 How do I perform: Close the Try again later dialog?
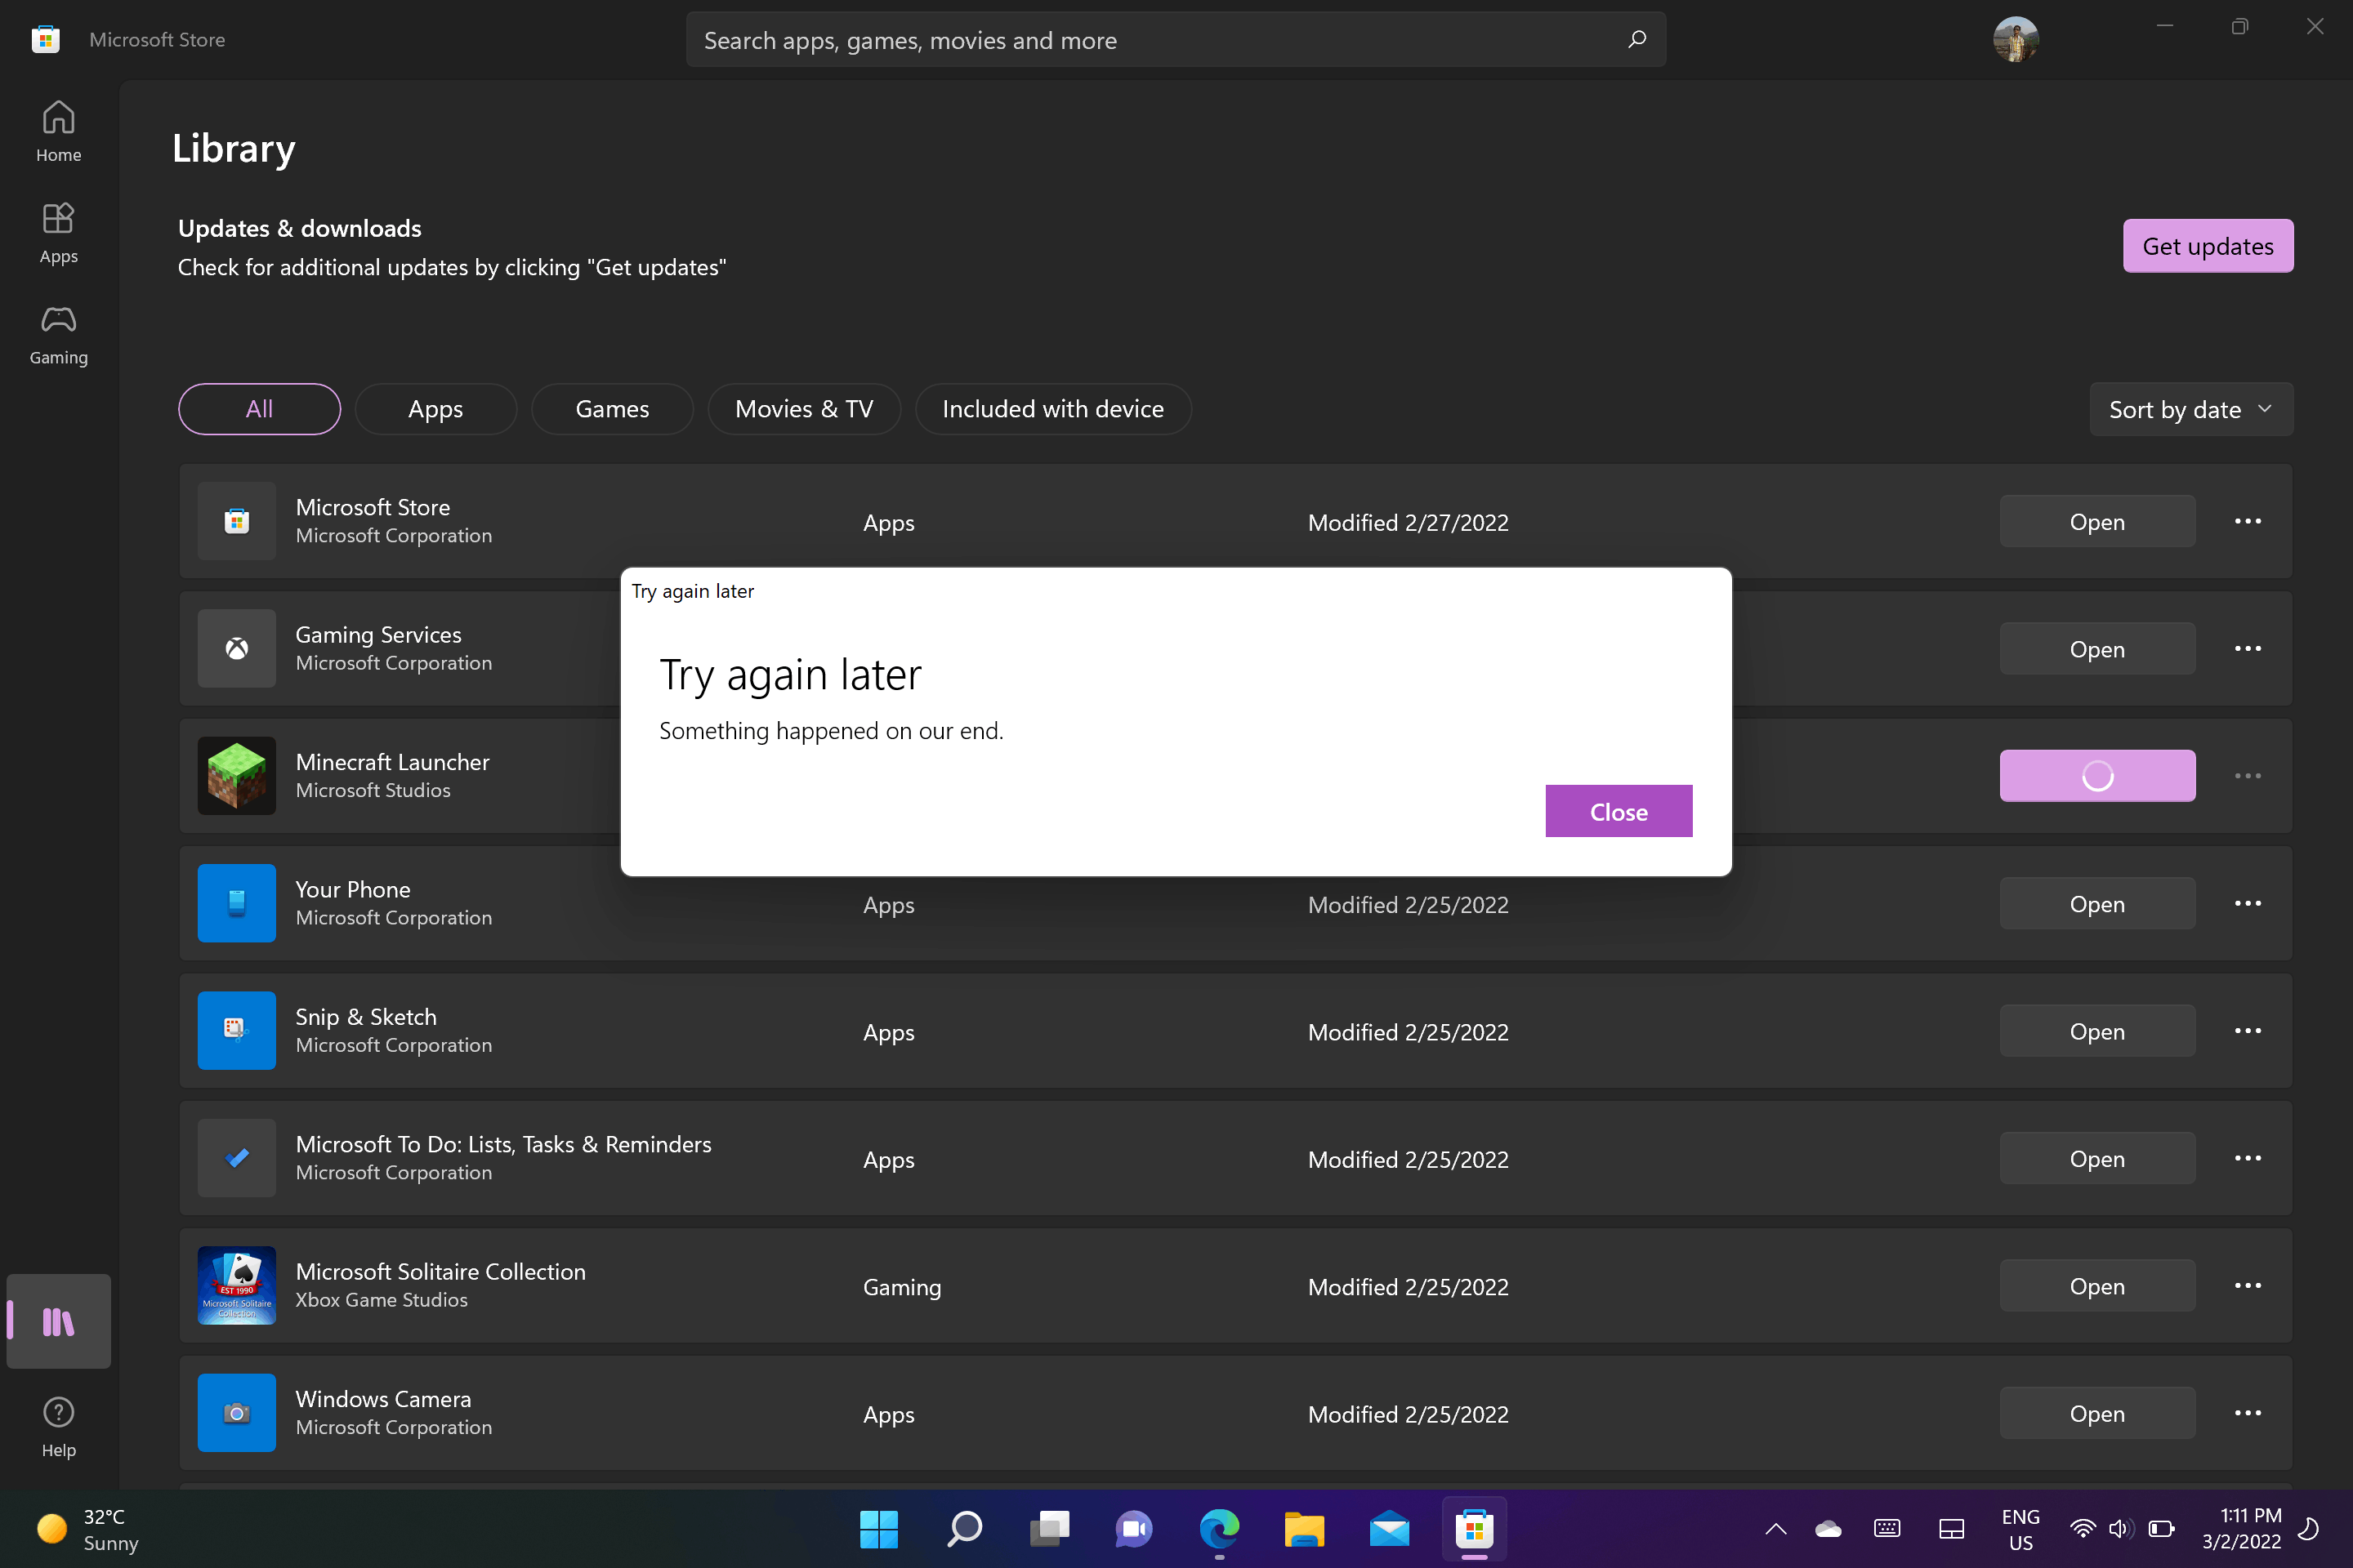(1618, 811)
